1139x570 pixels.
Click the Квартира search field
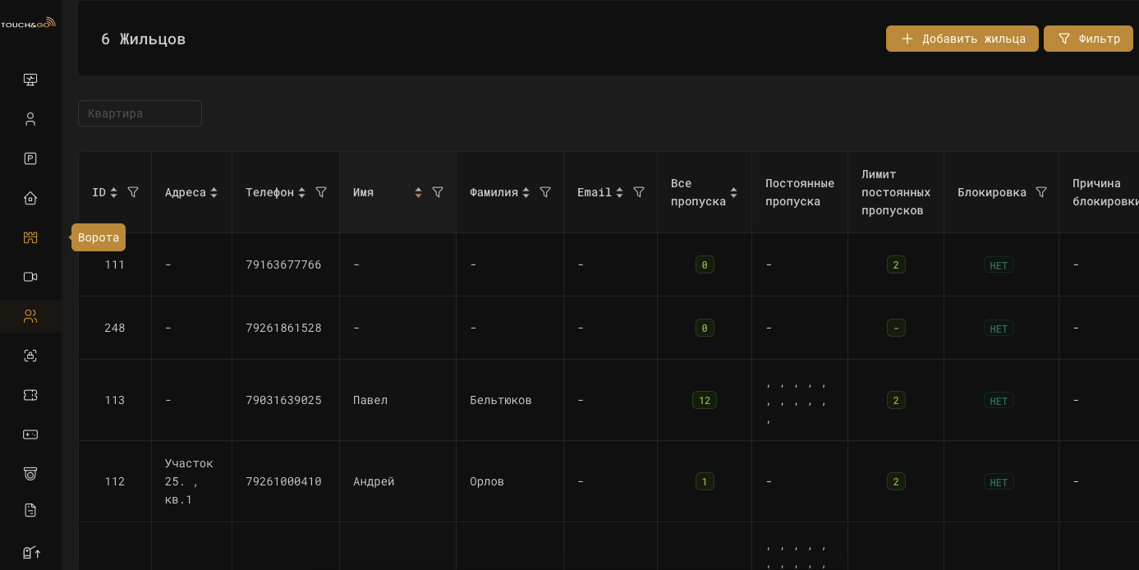(x=140, y=113)
